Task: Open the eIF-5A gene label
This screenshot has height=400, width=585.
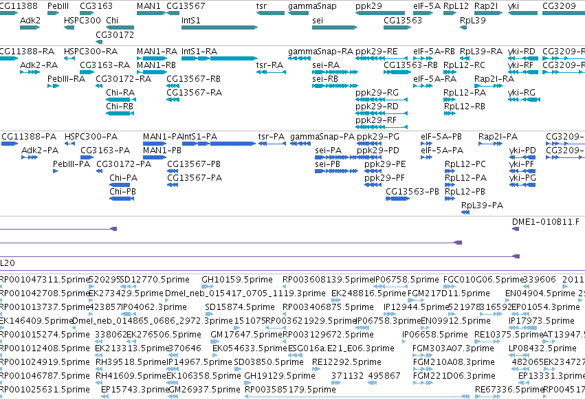Action: point(427,6)
